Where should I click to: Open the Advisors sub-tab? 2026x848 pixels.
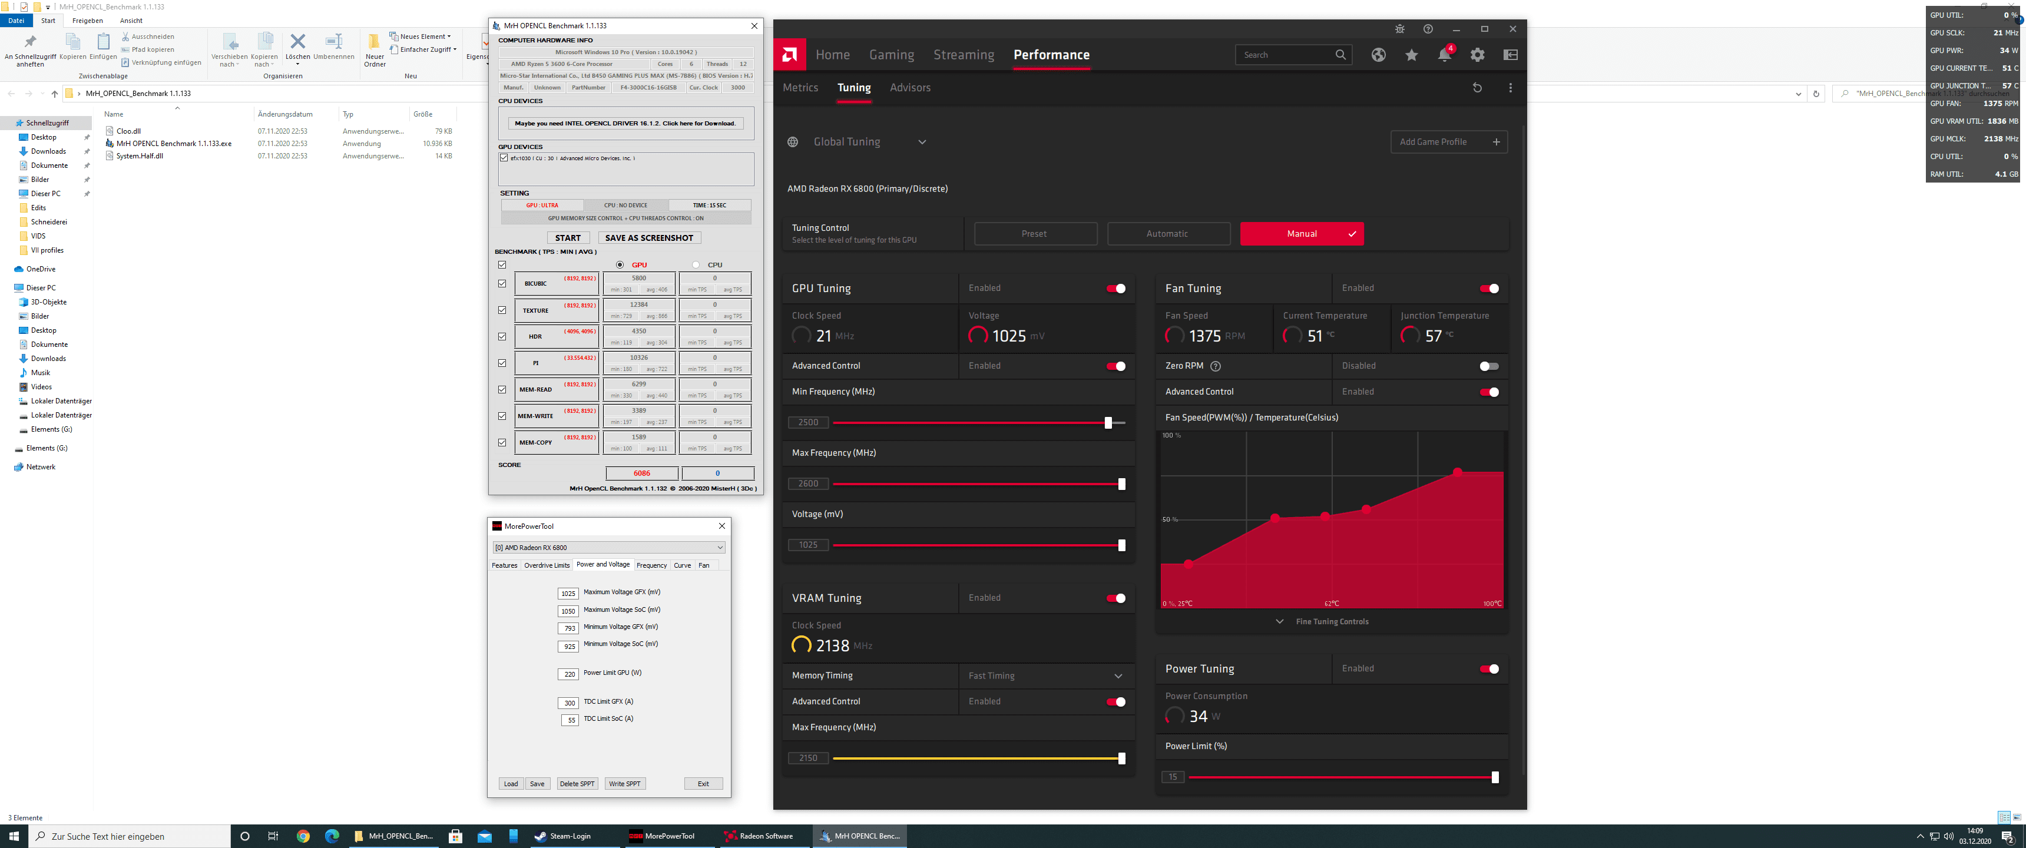pyautogui.click(x=910, y=87)
